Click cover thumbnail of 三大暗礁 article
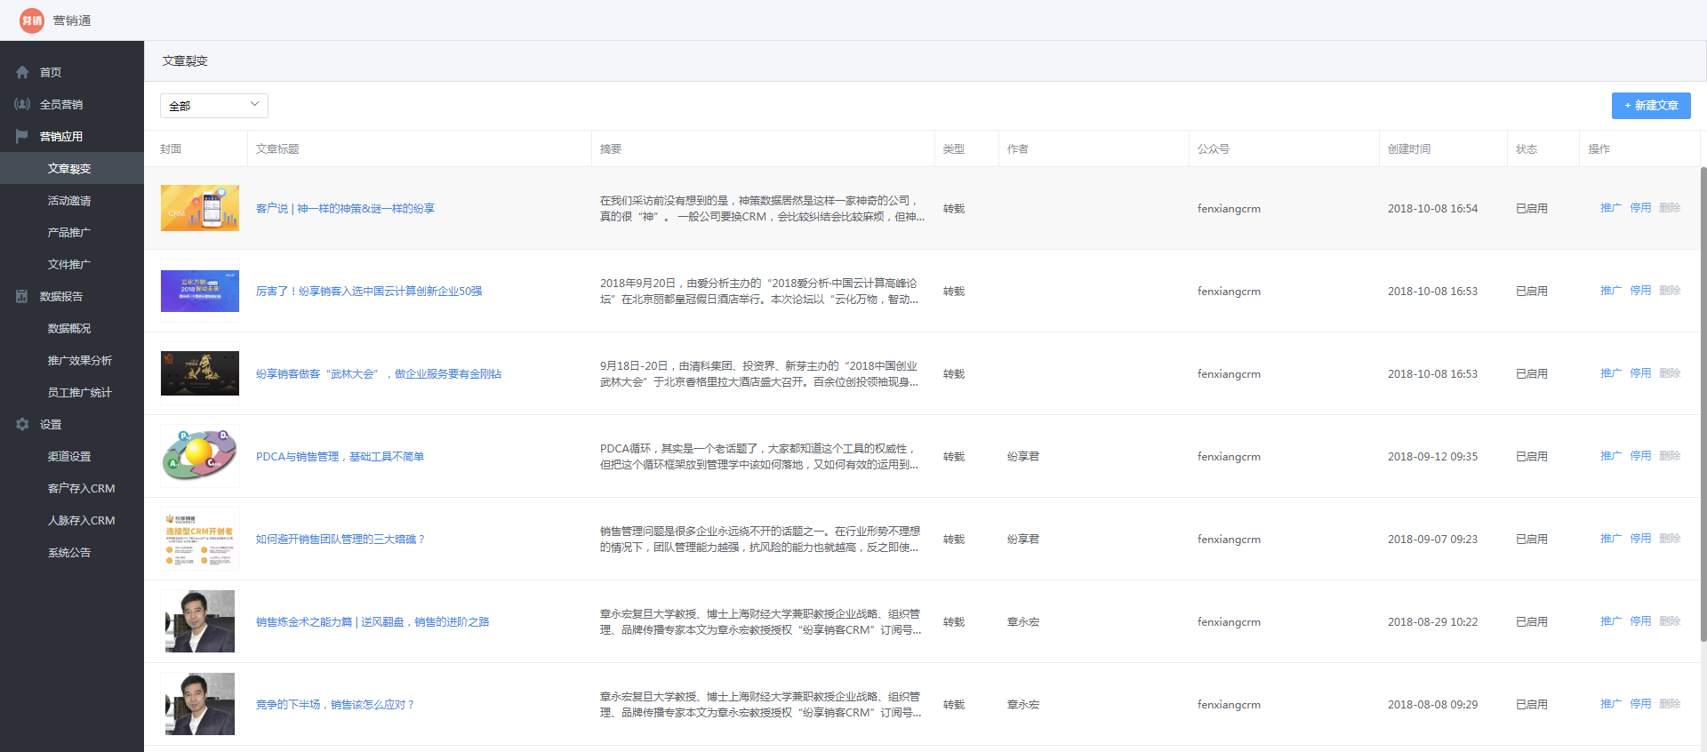Viewport: 1707px width, 752px height. [200, 539]
